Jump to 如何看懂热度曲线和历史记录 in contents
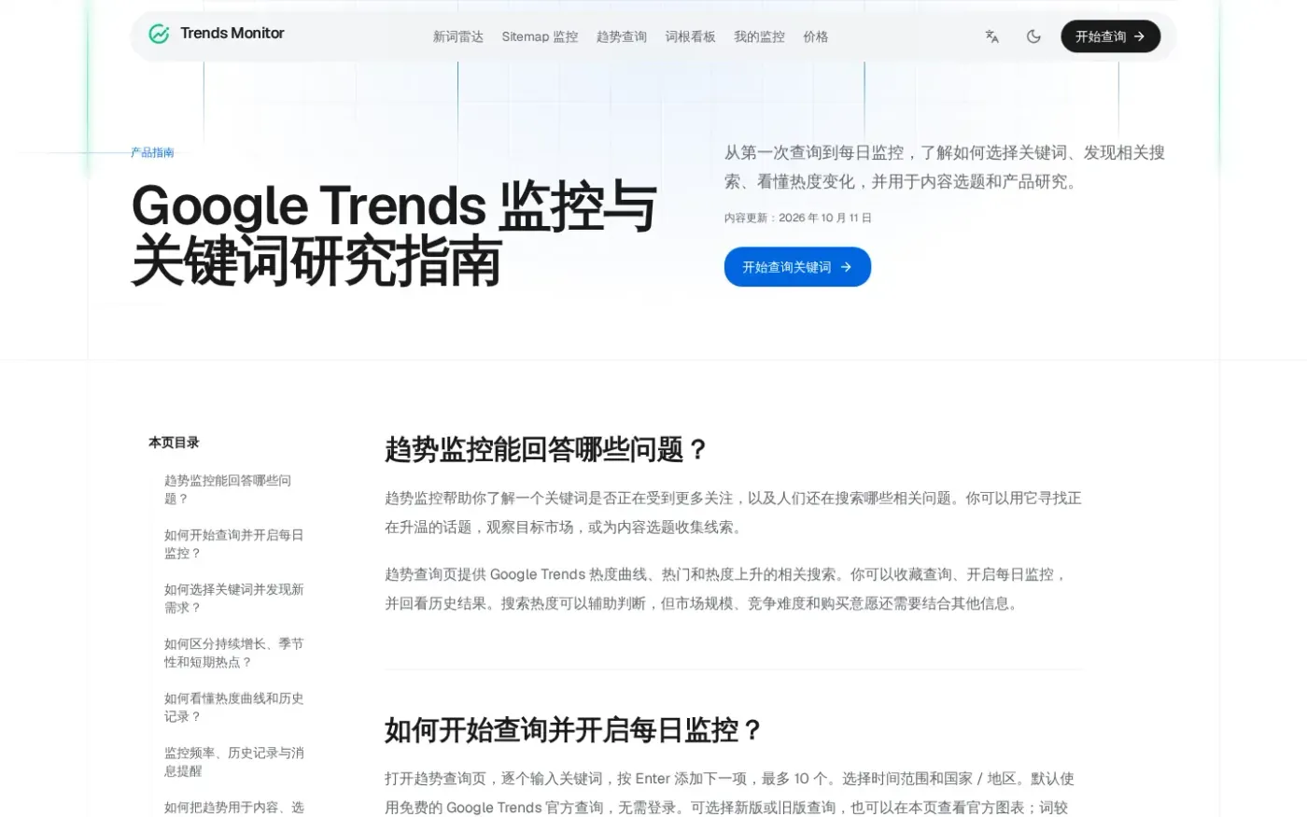This screenshot has width=1307, height=817. (x=233, y=707)
